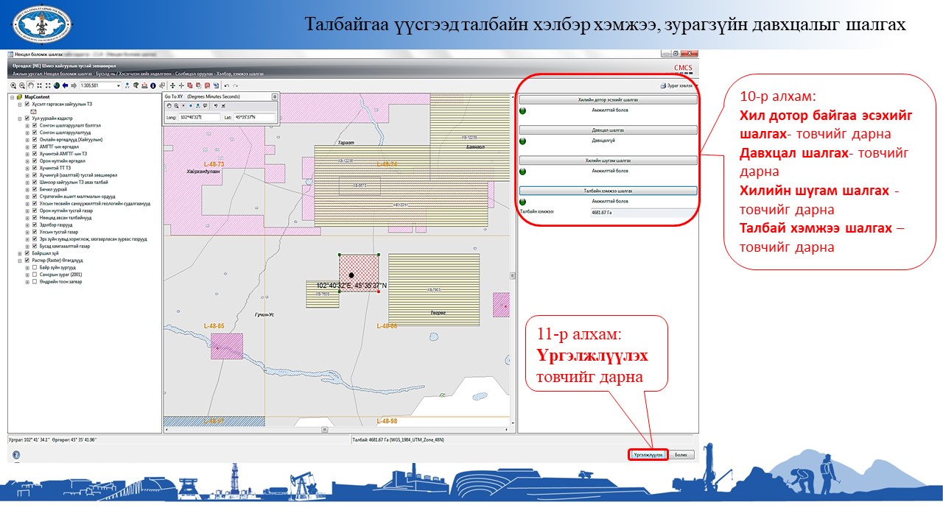943x530 pixels.
Task: Click the zoom in magnifier tool
Action: tap(13, 85)
